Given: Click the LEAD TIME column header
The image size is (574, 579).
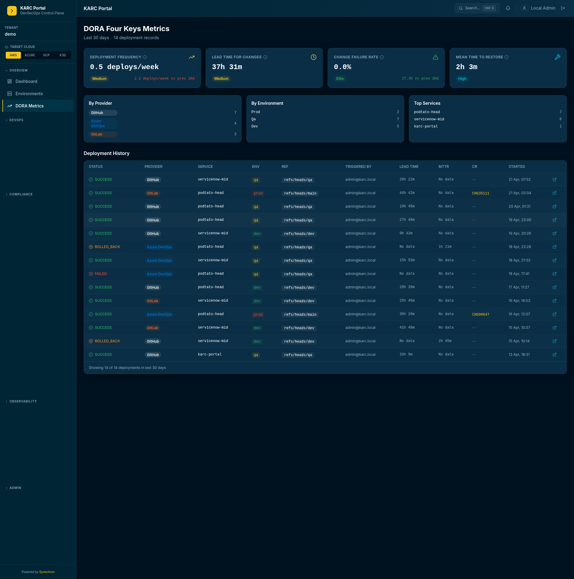Looking at the screenshot, I should coord(409,167).
